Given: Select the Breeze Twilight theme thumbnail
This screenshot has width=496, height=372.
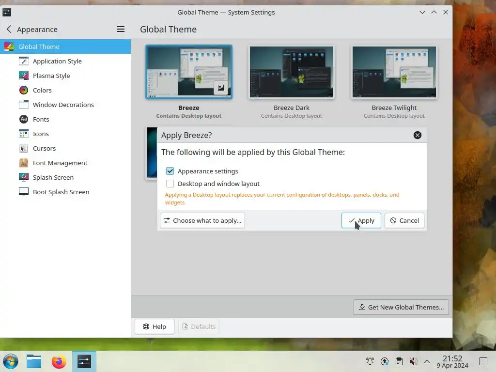Looking at the screenshot, I should (394, 72).
